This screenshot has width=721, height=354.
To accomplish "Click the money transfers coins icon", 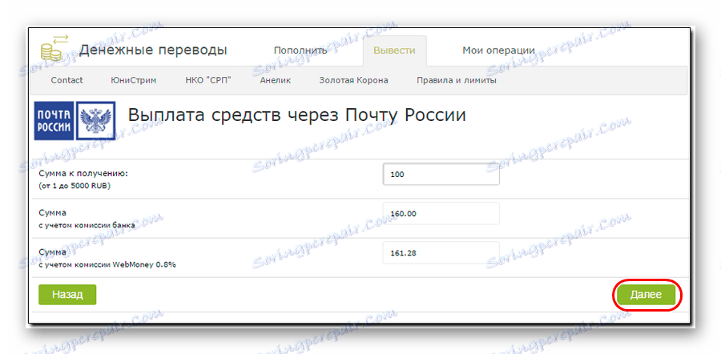I will coord(54,48).
